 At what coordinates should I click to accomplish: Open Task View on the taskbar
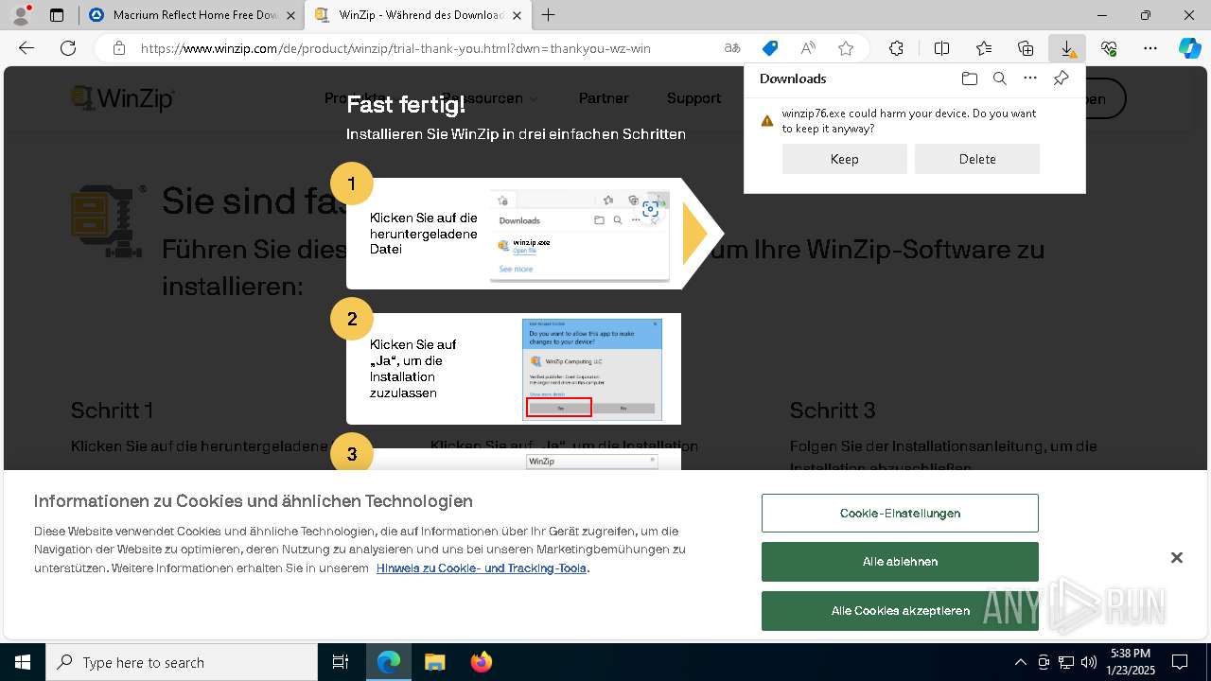(x=341, y=662)
